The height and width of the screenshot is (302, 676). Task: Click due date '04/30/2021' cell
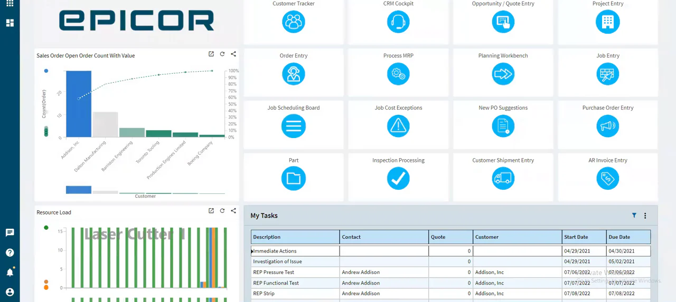click(x=628, y=251)
